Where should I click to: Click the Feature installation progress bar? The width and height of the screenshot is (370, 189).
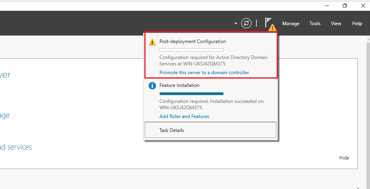click(191, 94)
